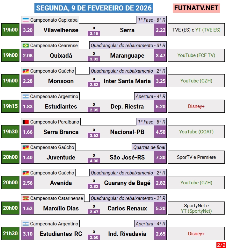This screenshot has width=226, height=248.
Task: Select the SporTV e Premiere broadcast box
Action: point(196,157)
